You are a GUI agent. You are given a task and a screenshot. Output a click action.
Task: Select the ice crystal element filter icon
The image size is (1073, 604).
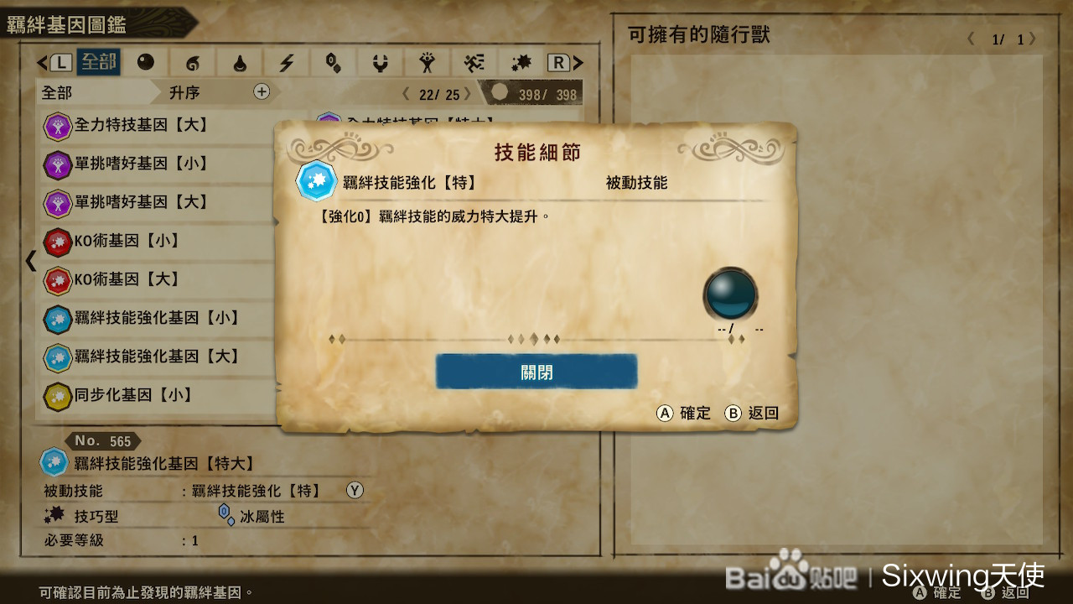334,63
